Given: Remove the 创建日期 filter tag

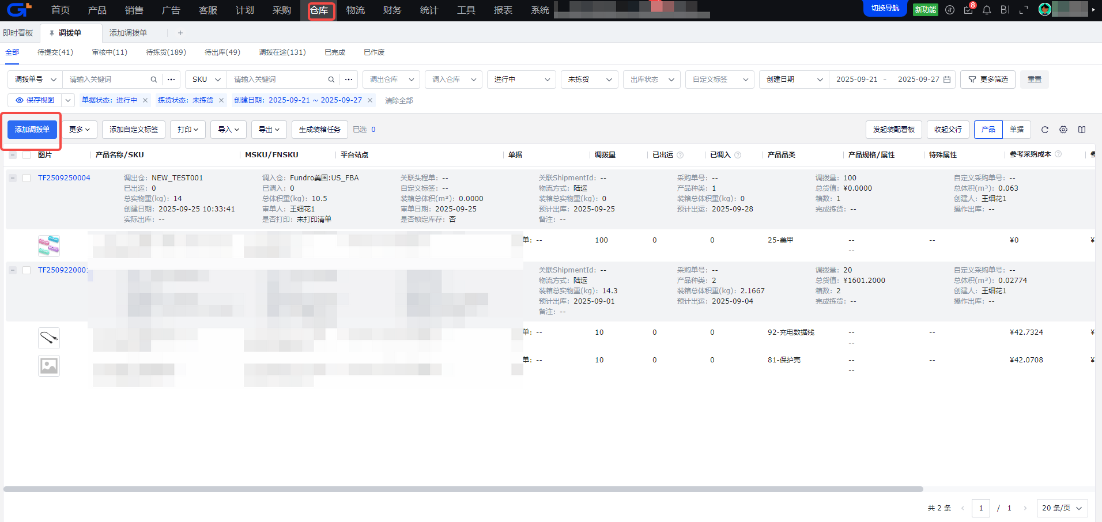Looking at the screenshot, I should tap(370, 100).
